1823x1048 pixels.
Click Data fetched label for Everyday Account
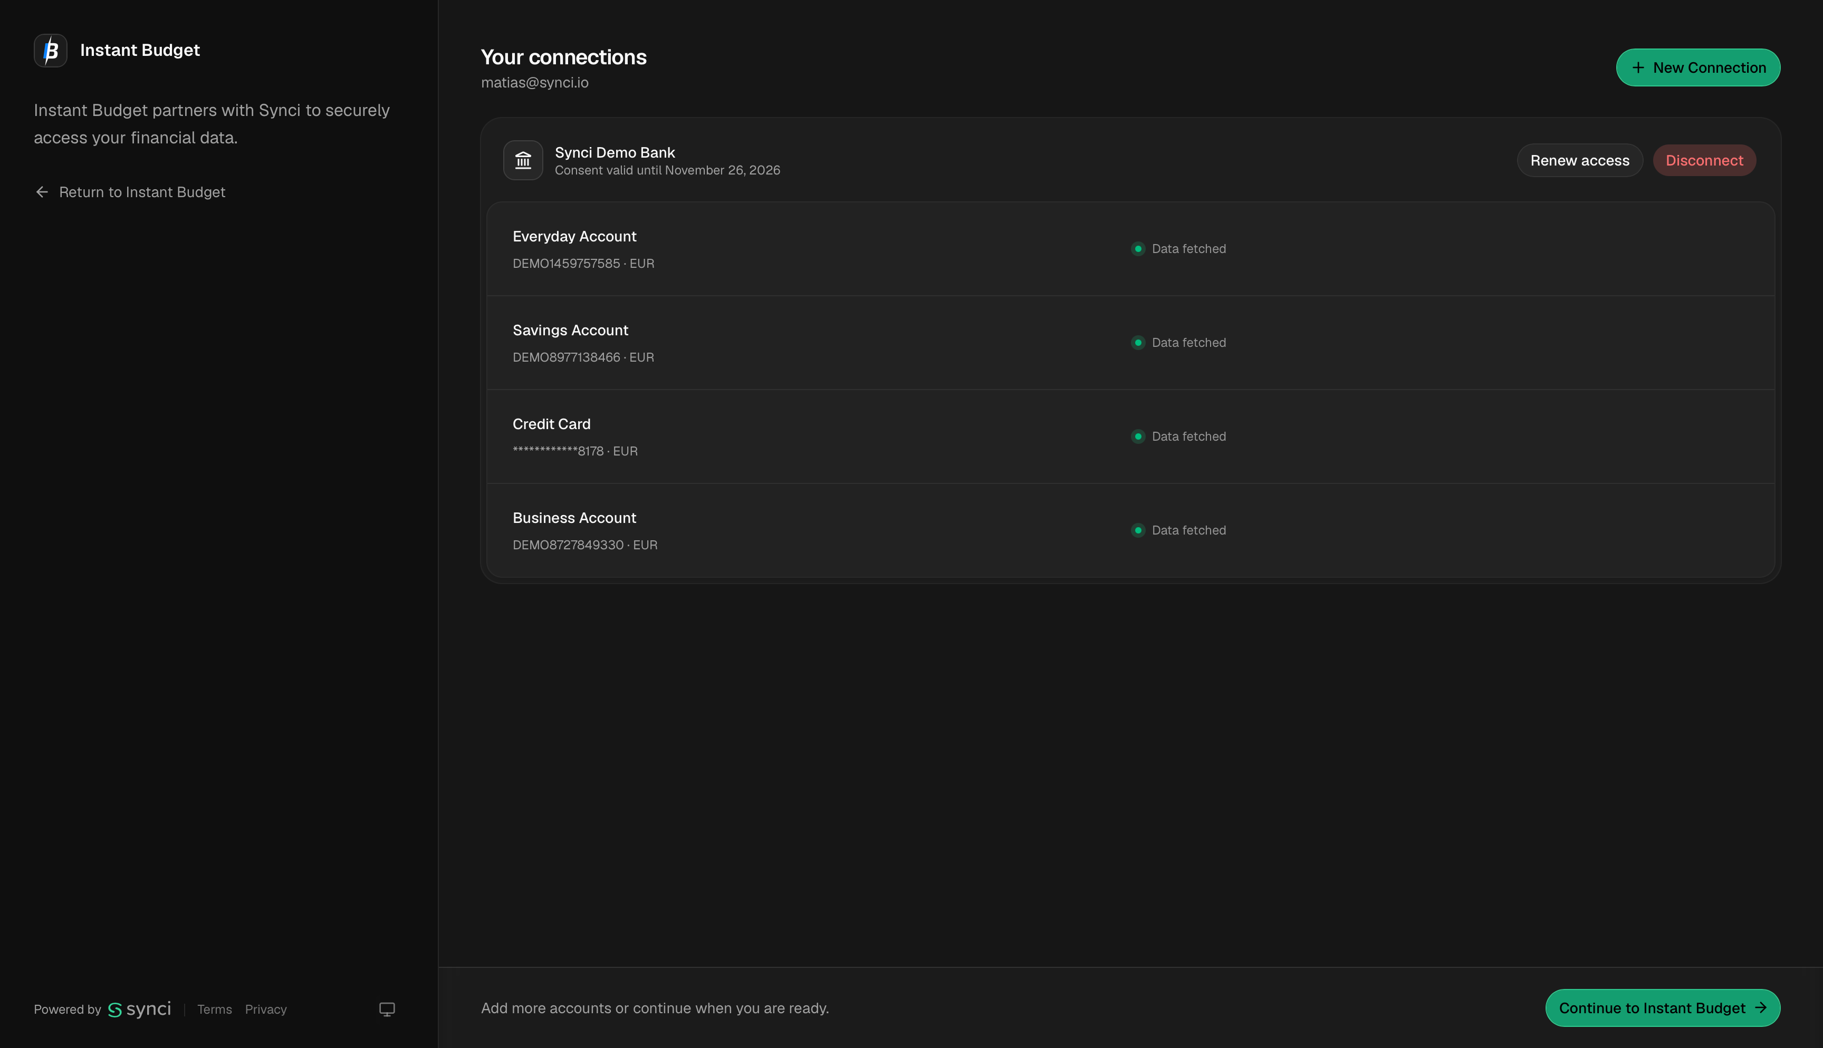pyautogui.click(x=1188, y=249)
